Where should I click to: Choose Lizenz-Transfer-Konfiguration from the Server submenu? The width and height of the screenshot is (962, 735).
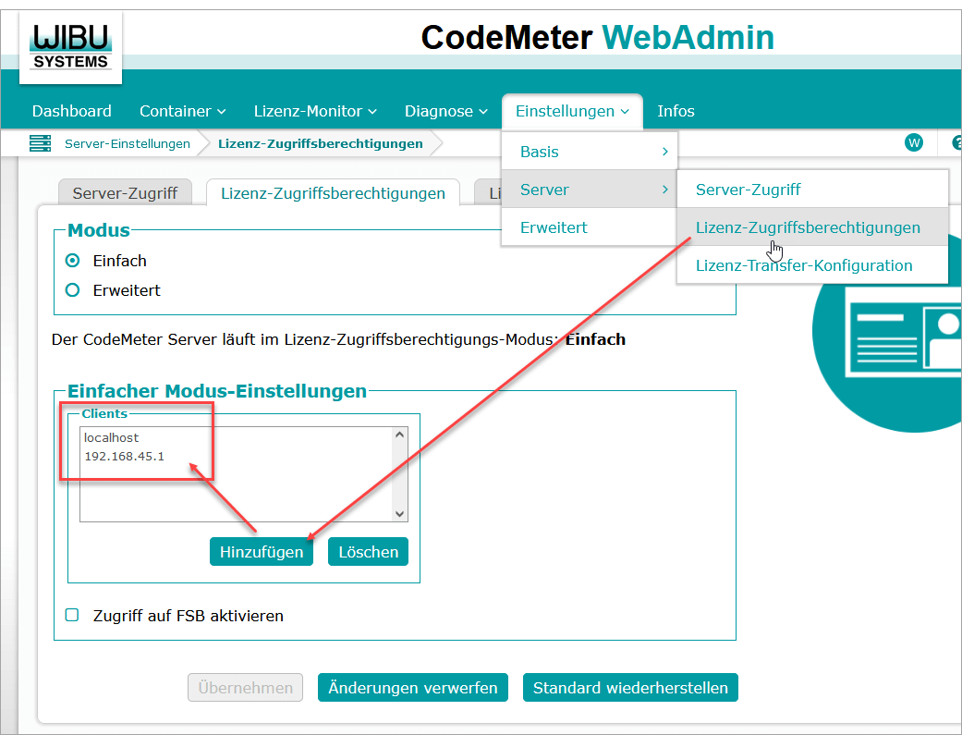pyautogui.click(x=812, y=265)
